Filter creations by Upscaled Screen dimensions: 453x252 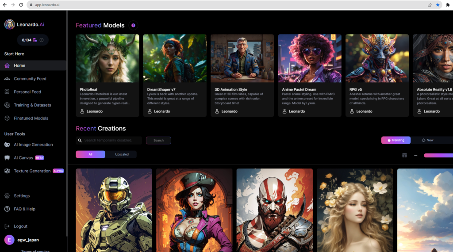[122, 154]
